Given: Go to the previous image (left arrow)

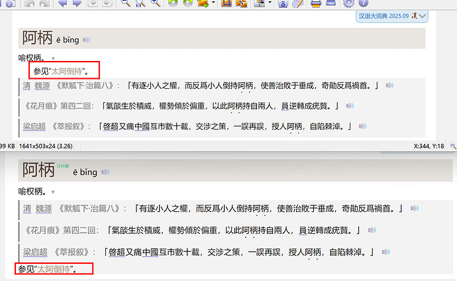Looking at the screenshot, I should [62, 3].
